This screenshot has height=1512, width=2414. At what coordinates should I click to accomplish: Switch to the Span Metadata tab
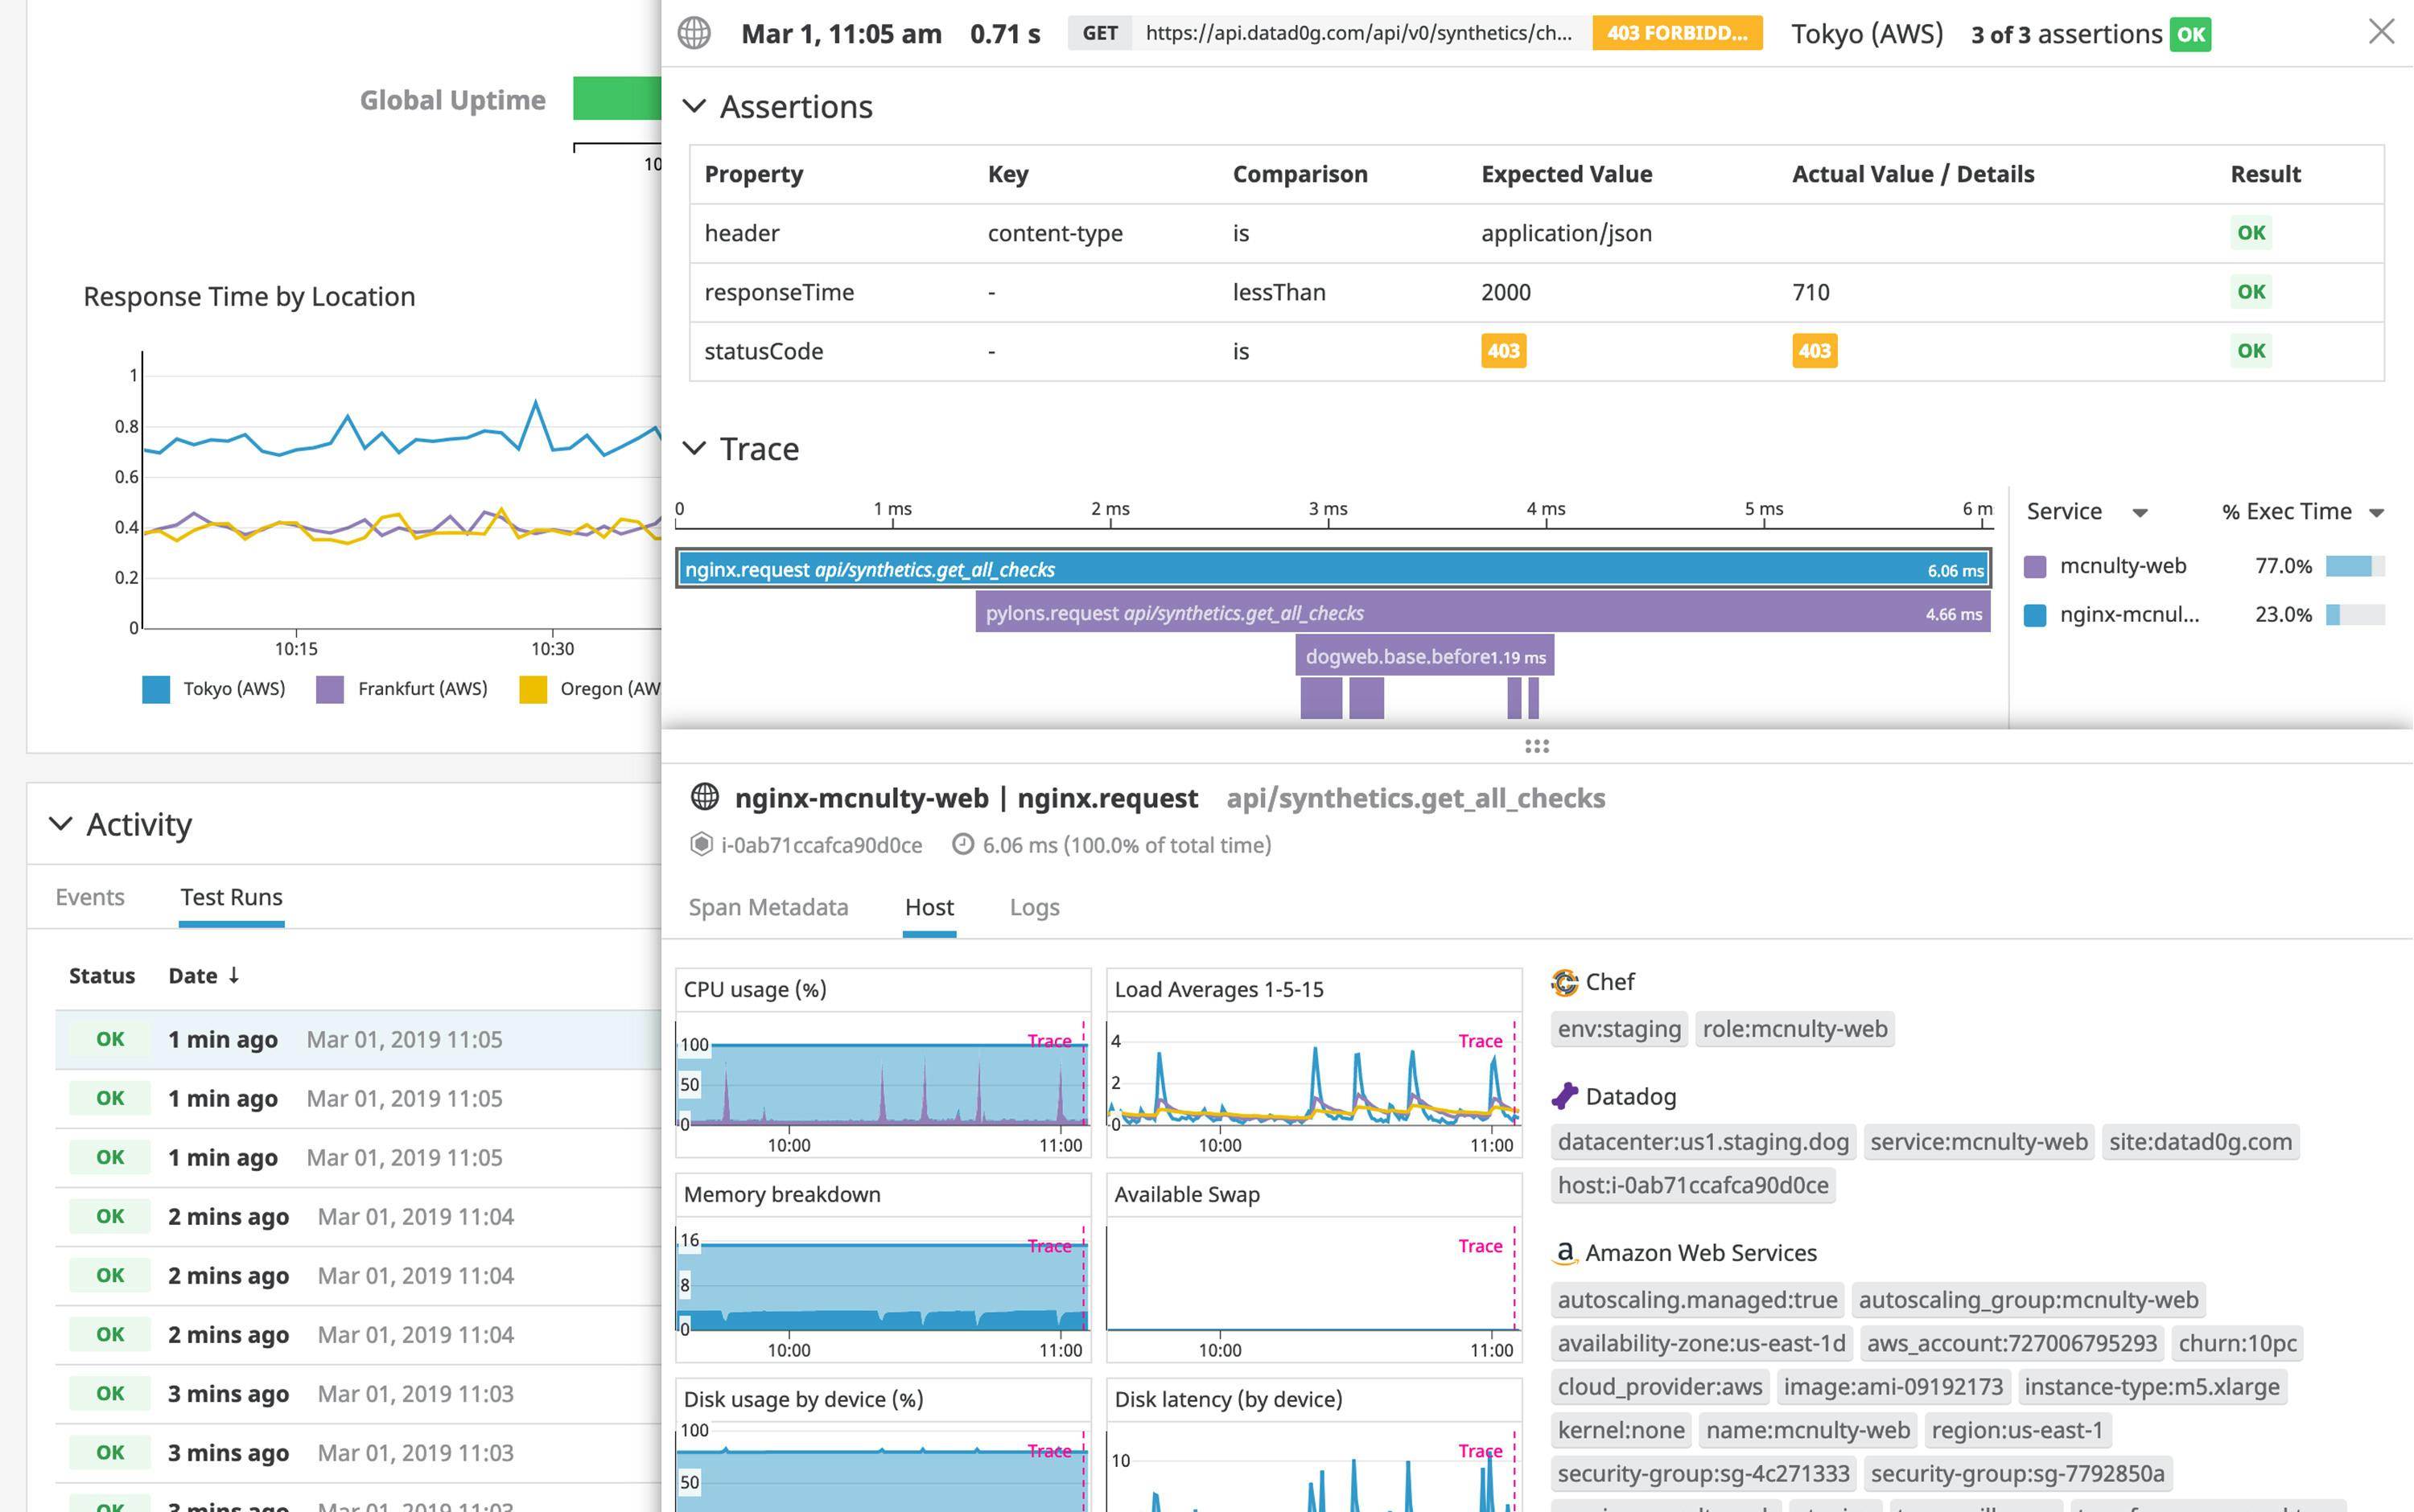(x=768, y=907)
